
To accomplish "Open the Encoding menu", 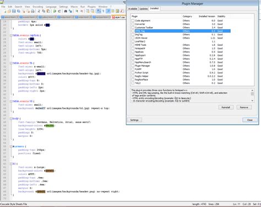I will pyautogui.click(x=38, y=7).
